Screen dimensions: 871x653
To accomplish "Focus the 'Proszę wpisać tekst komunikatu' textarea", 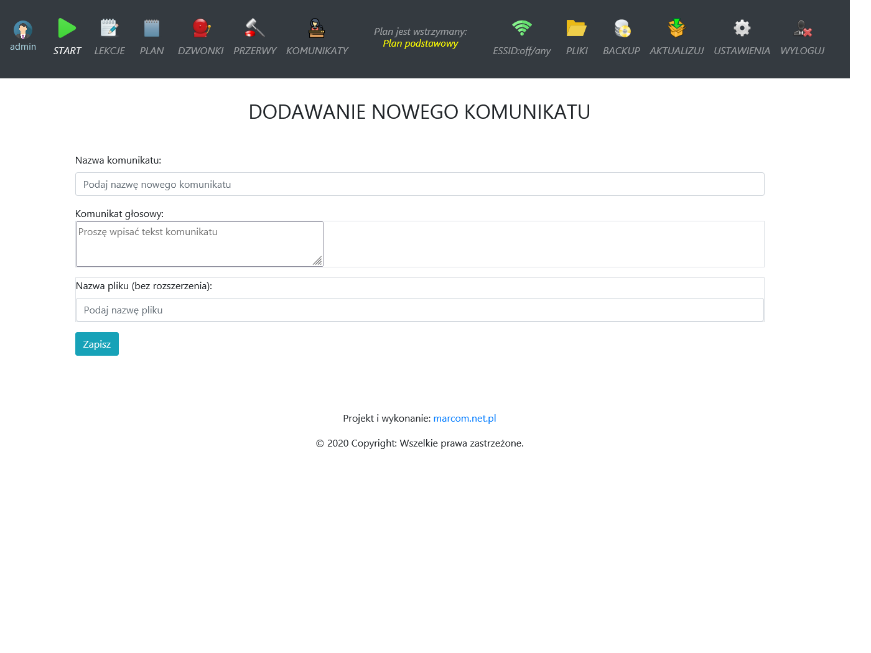I will [199, 244].
